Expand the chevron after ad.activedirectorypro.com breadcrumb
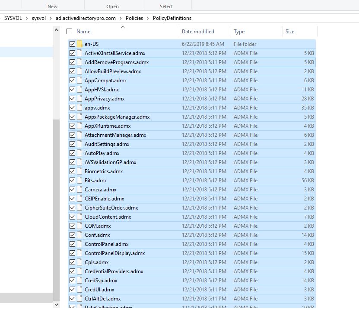 click(x=121, y=18)
